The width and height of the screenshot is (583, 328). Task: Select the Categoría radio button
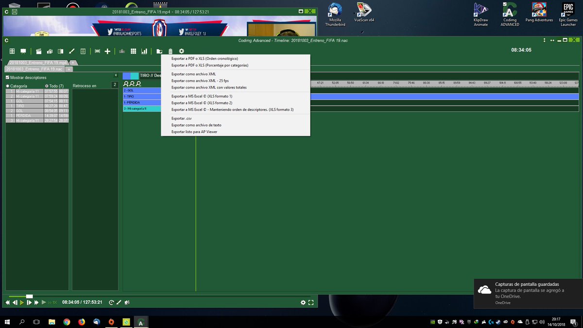[x=7, y=86]
